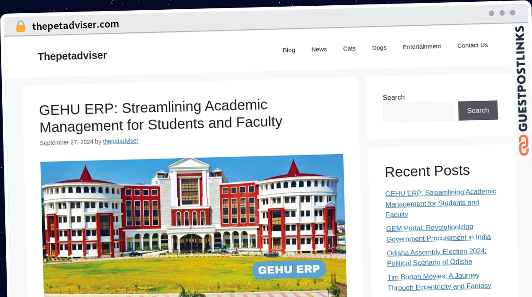
Task: Click the thepetadviser.com address bar URL
Action: pos(75,25)
